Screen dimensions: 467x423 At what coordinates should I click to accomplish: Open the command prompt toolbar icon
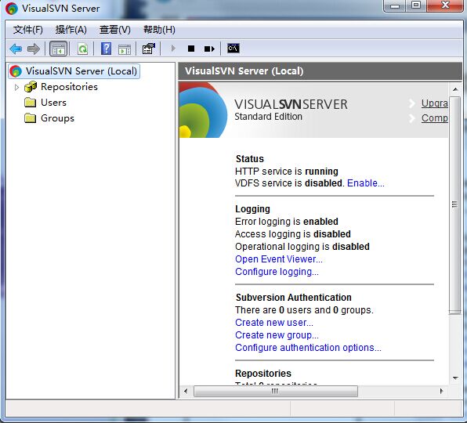[233, 48]
